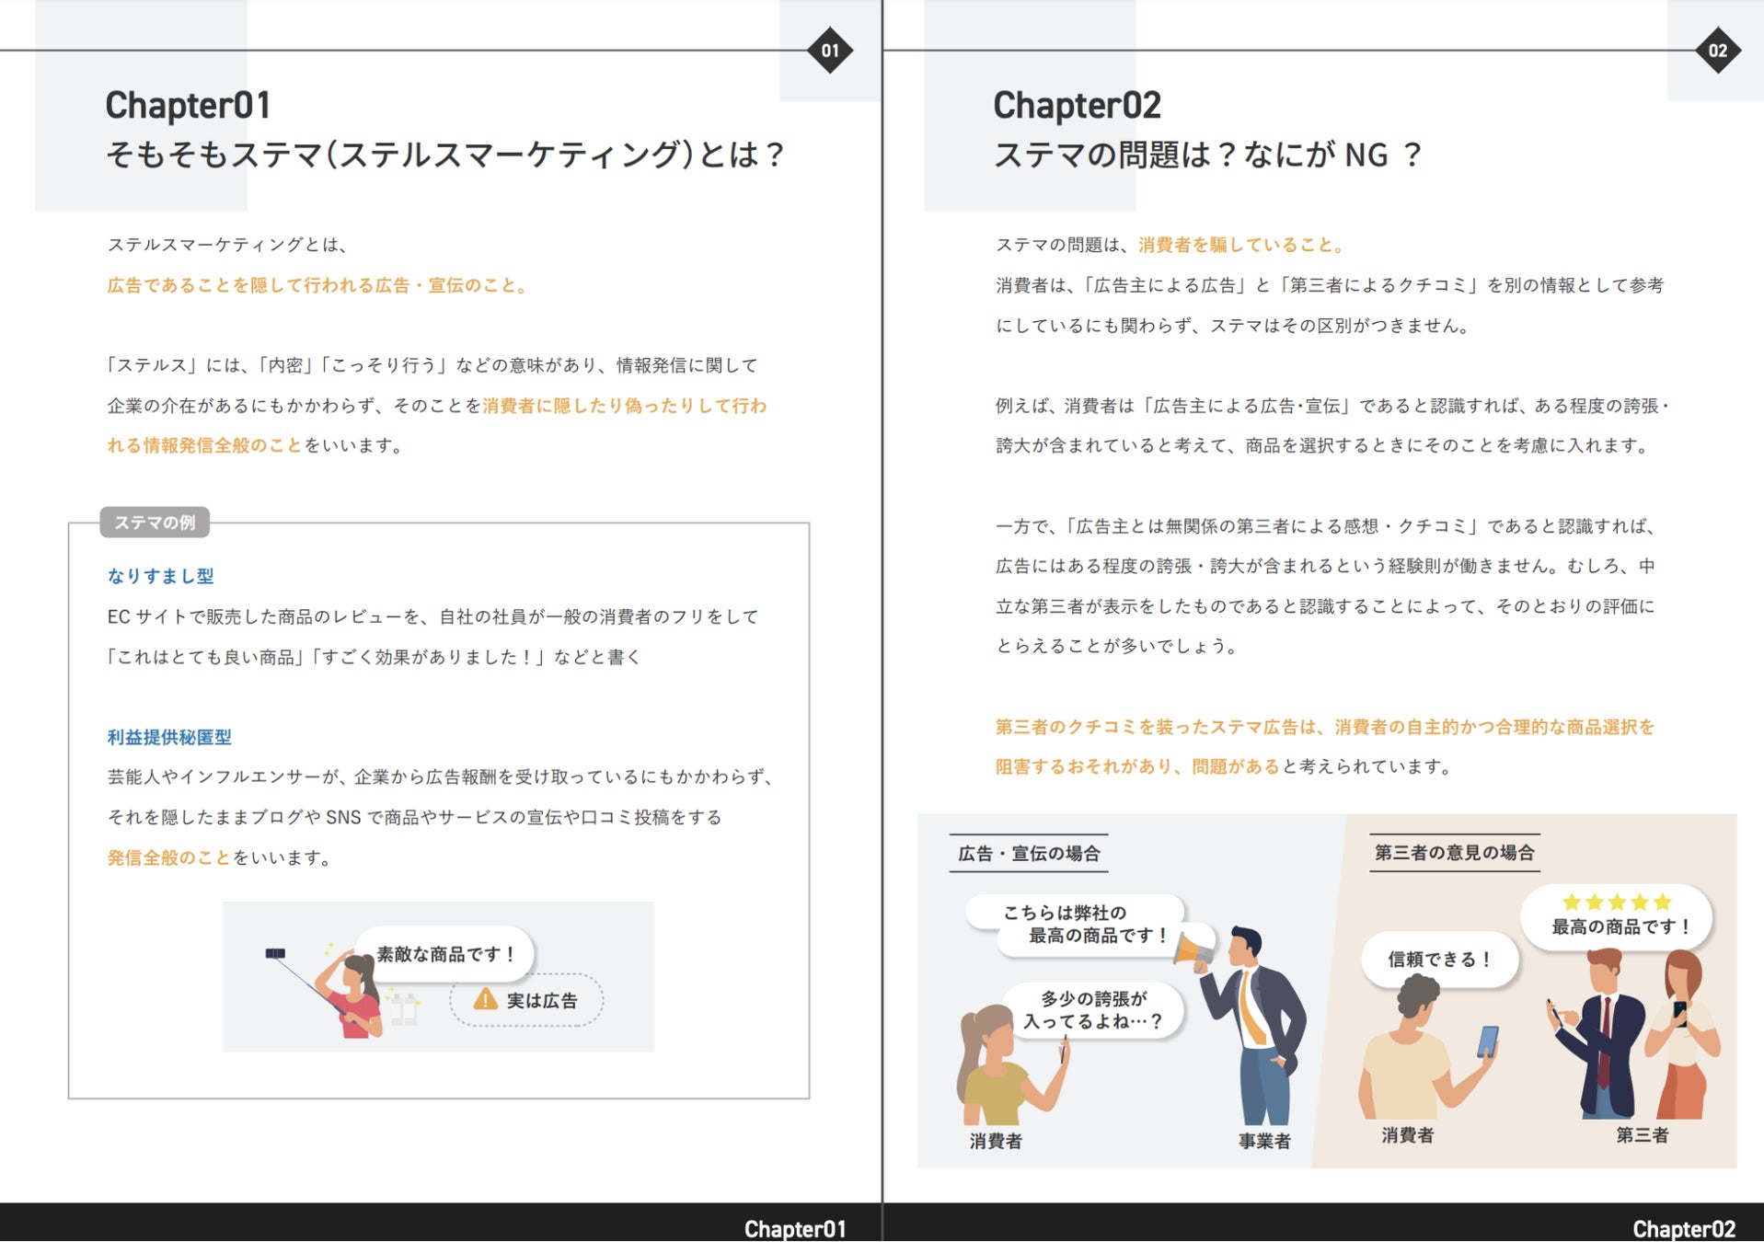Select the 事業者 businessman illustration with megaphone

(x=1251, y=1026)
